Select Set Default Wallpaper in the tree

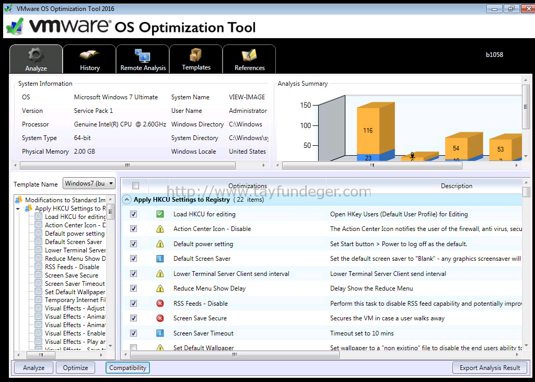click(75, 292)
